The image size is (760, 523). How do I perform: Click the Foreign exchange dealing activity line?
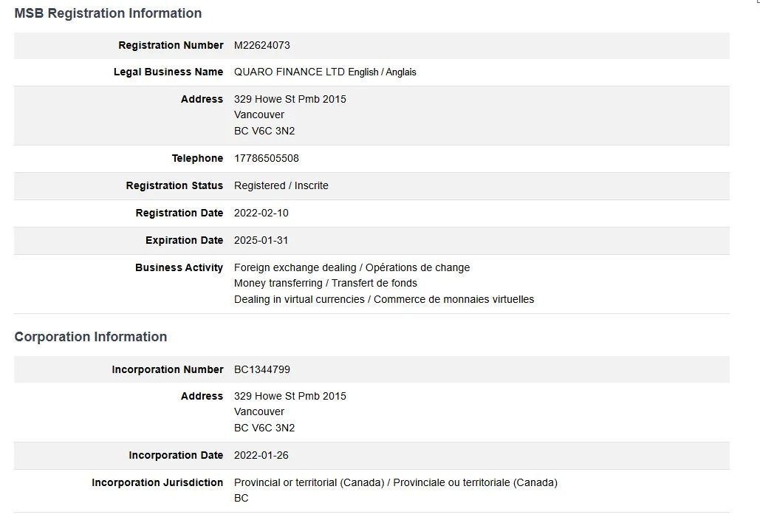pyautogui.click(x=352, y=267)
